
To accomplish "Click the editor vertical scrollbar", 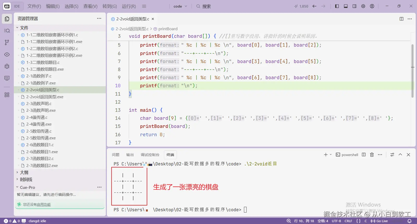I will click(x=412, y=71).
